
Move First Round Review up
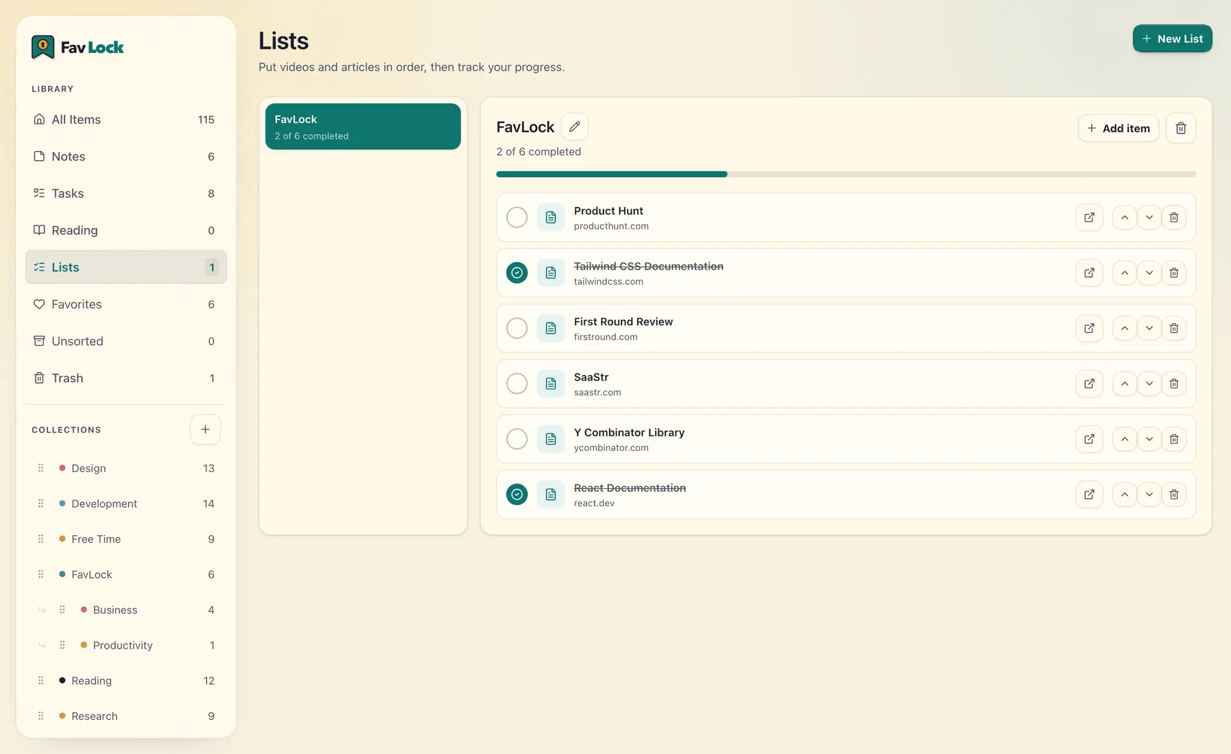point(1125,328)
